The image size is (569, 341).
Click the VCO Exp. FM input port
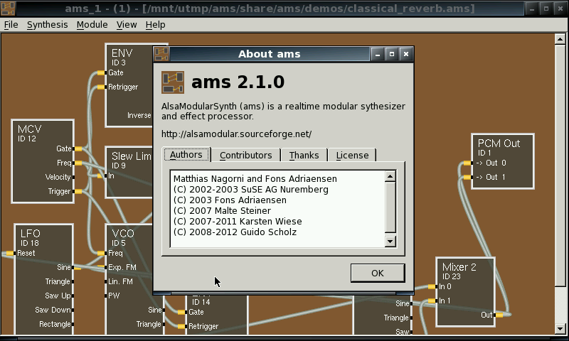tap(102, 267)
